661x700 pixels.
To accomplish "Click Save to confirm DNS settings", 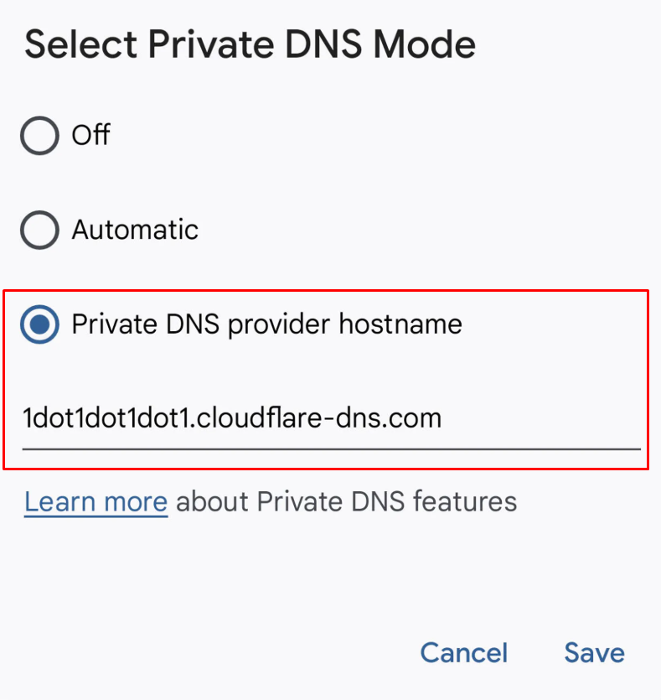I will 594,653.
